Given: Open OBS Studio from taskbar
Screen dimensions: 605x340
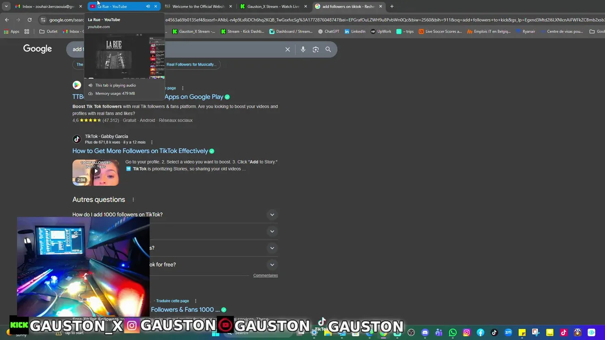Looking at the screenshot, I should click(x=411, y=332).
